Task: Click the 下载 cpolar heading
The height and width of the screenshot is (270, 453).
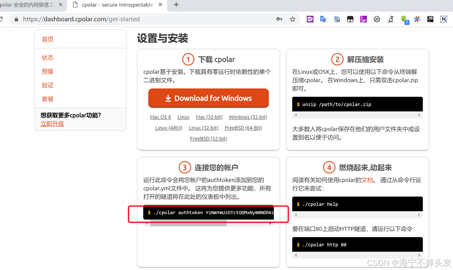Action: [216, 59]
